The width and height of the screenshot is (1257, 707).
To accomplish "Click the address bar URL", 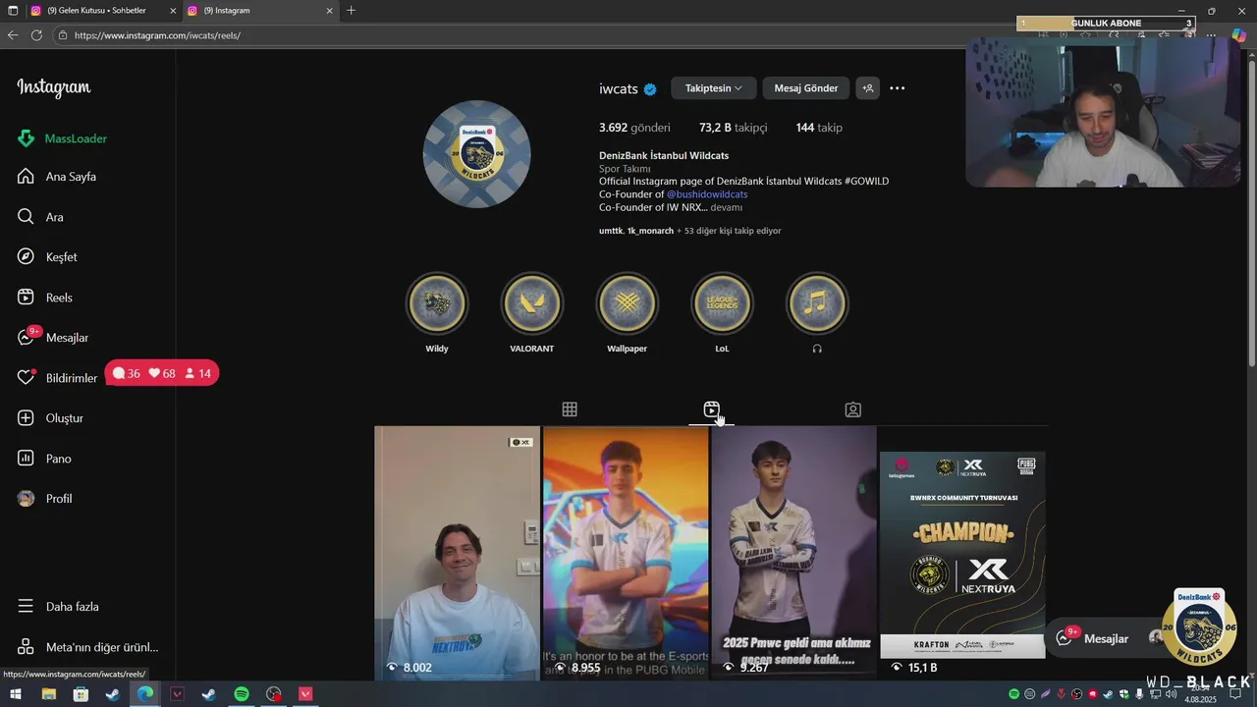I will tap(157, 35).
